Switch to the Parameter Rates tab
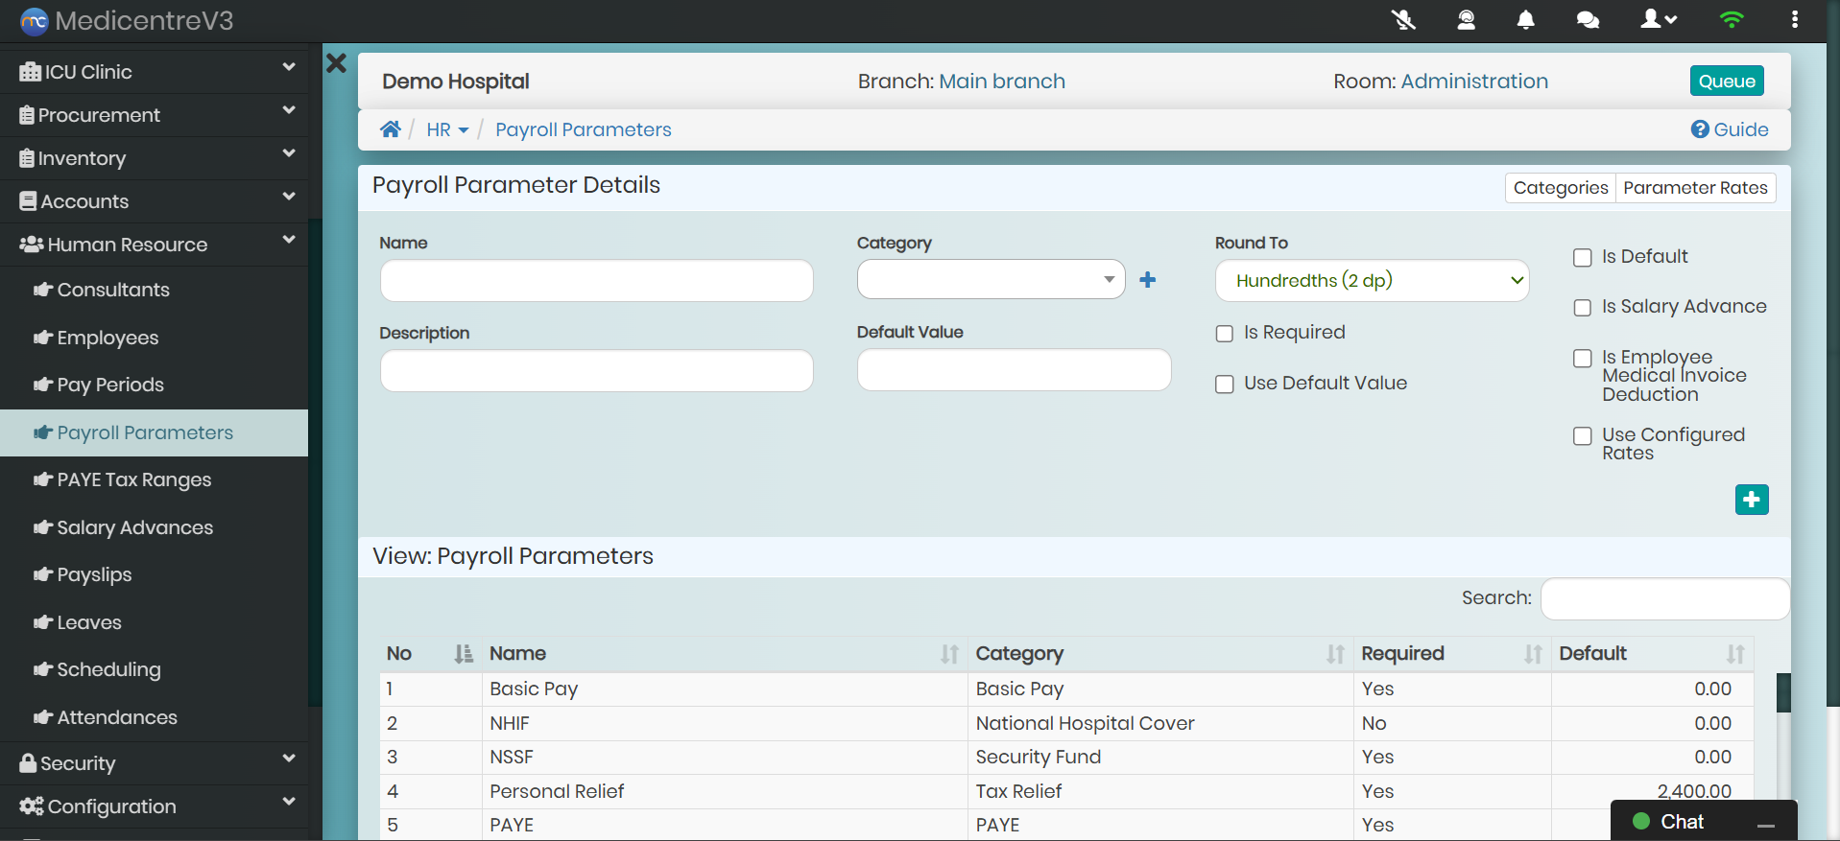The height and width of the screenshot is (841, 1840). pyautogui.click(x=1695, y=188)
